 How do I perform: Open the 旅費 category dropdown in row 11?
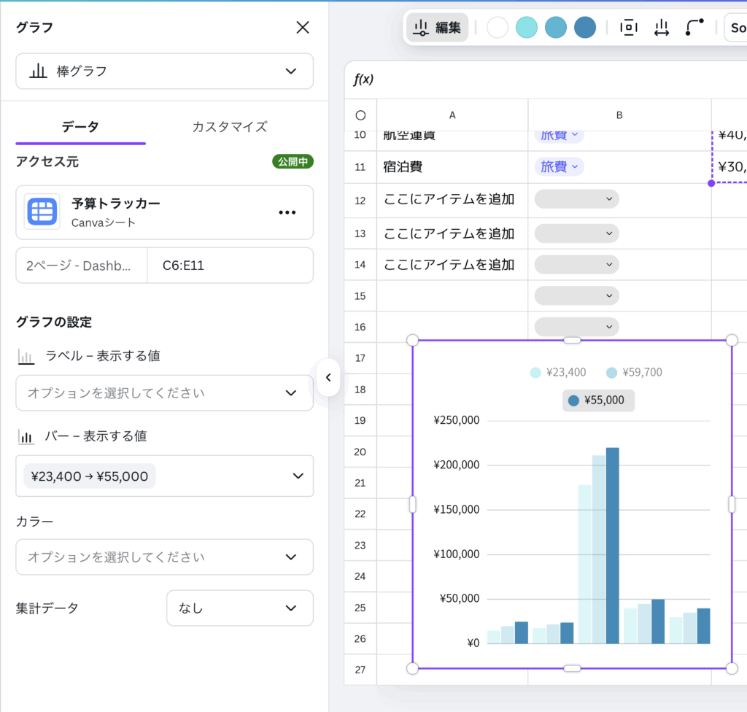tap(560, 167)
